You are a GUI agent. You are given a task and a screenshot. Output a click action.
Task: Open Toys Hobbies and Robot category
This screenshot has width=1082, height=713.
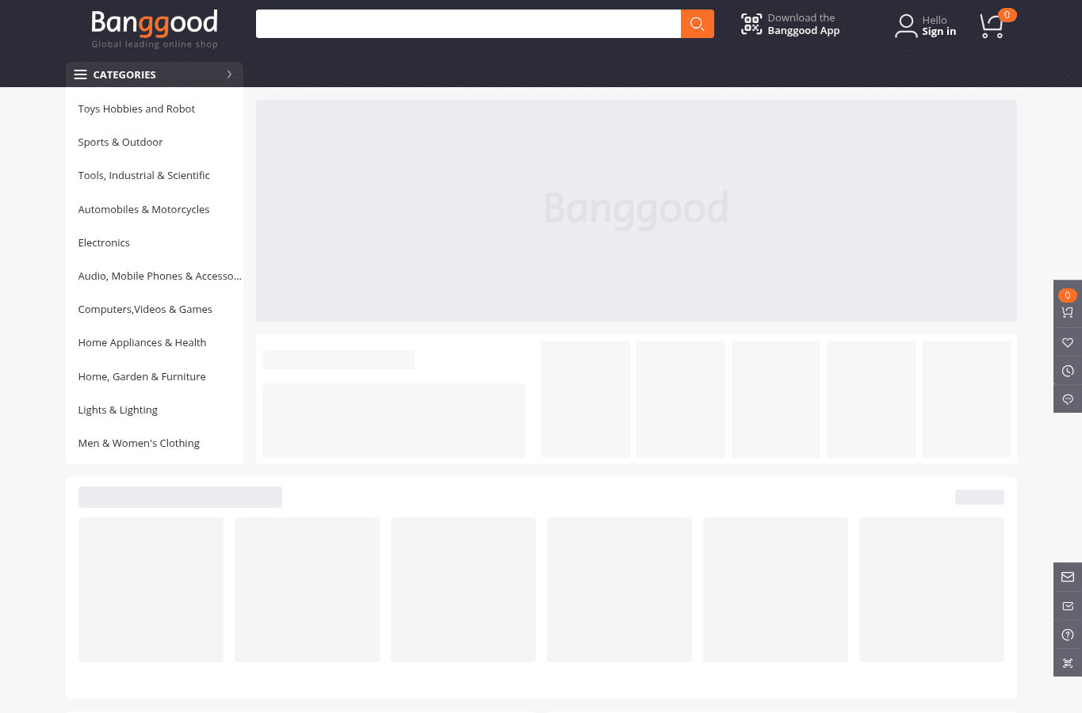pyautogui.click(x=136, y=109)
